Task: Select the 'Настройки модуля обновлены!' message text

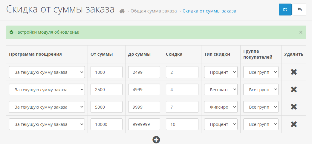Action: pos(47,32)
